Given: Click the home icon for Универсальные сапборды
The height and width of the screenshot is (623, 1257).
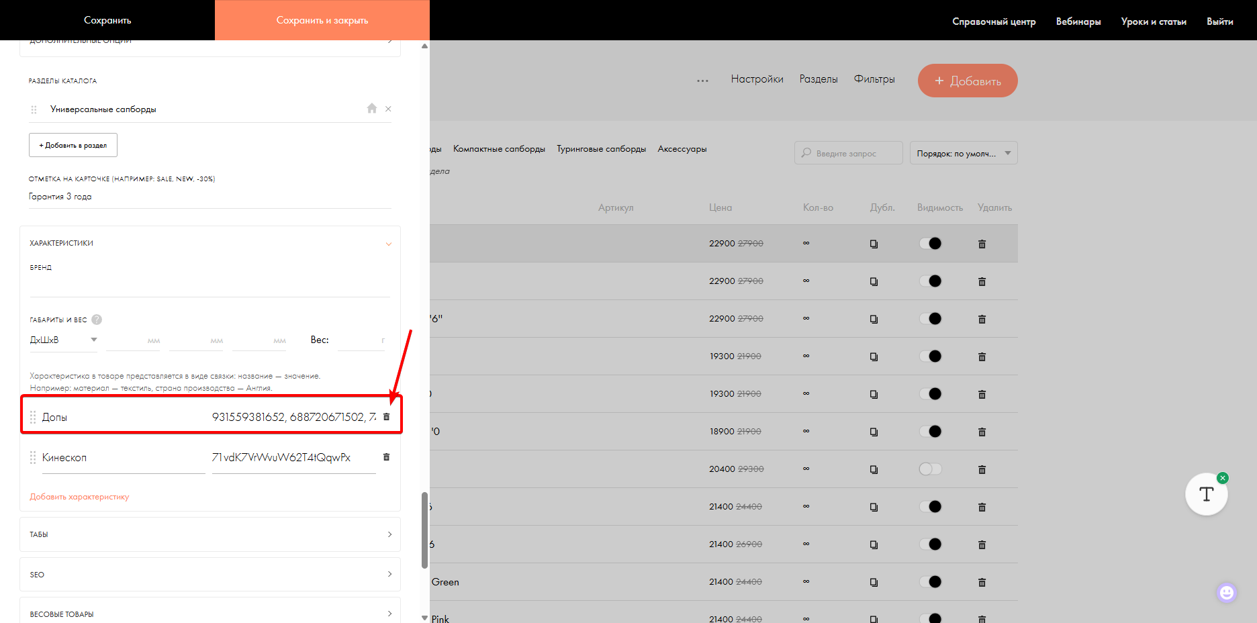Looking at the screenshot, I should pyautogui.click(x=372, y=108).
